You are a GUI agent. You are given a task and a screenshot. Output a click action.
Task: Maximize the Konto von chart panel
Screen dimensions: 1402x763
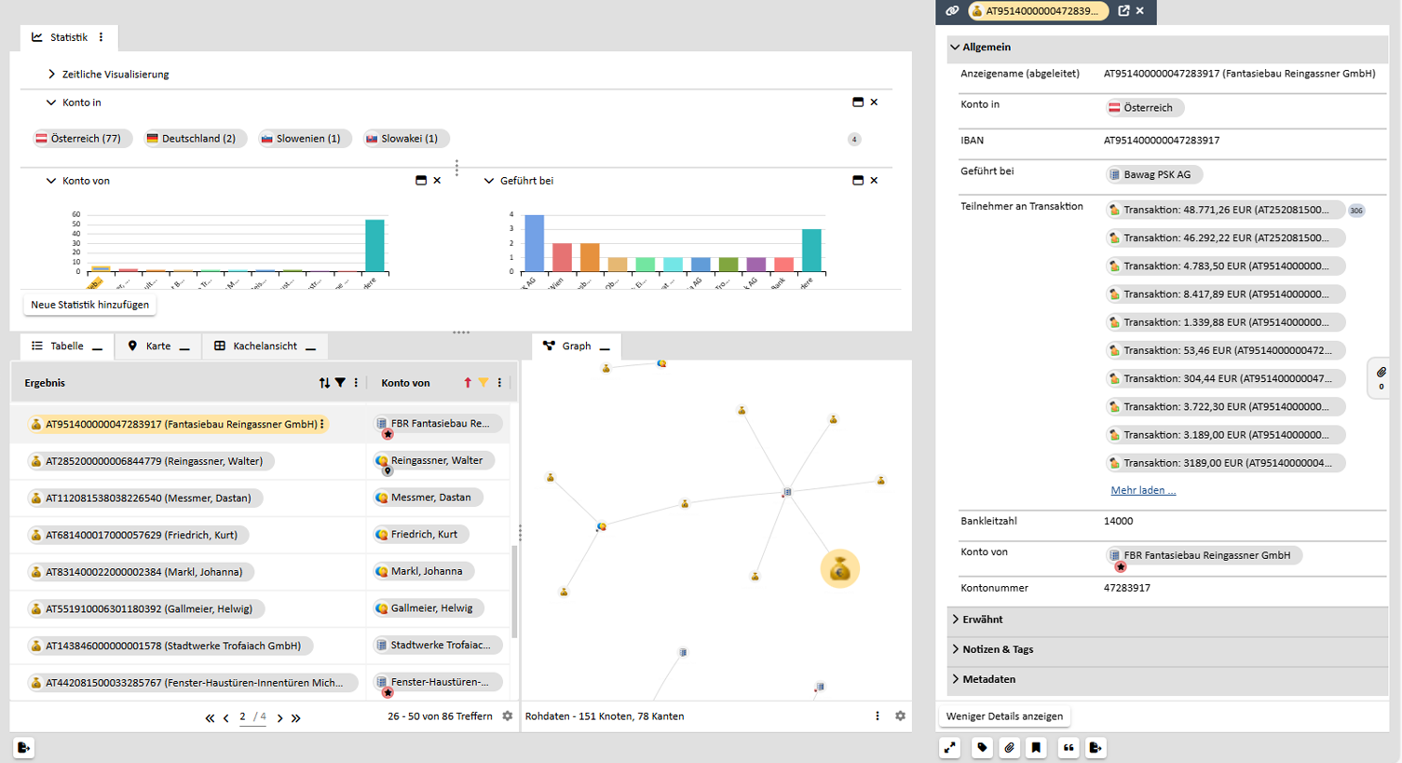421,181
